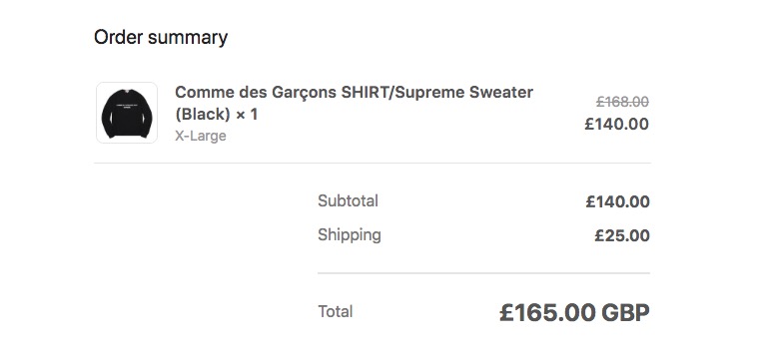Click the crossed-out £168.00 original price
This screenshot has width=764, height=362.
click(622, 102)
